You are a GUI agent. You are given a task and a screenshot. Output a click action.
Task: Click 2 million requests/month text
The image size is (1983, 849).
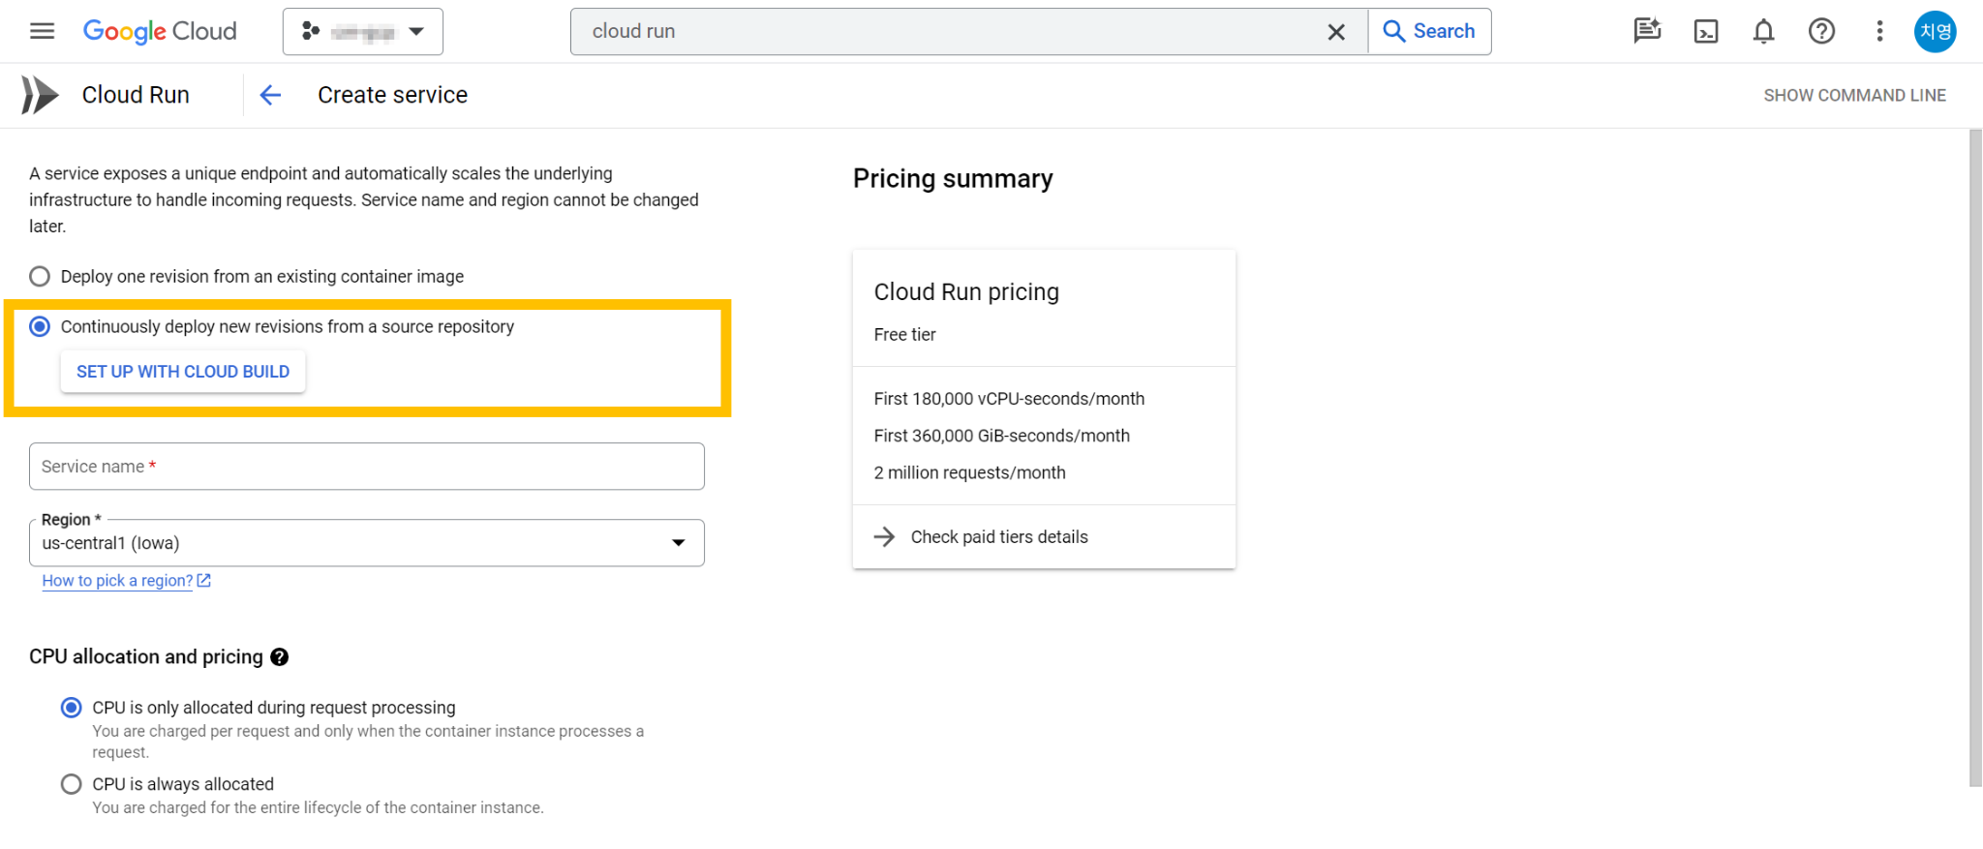tap(969, 473)
